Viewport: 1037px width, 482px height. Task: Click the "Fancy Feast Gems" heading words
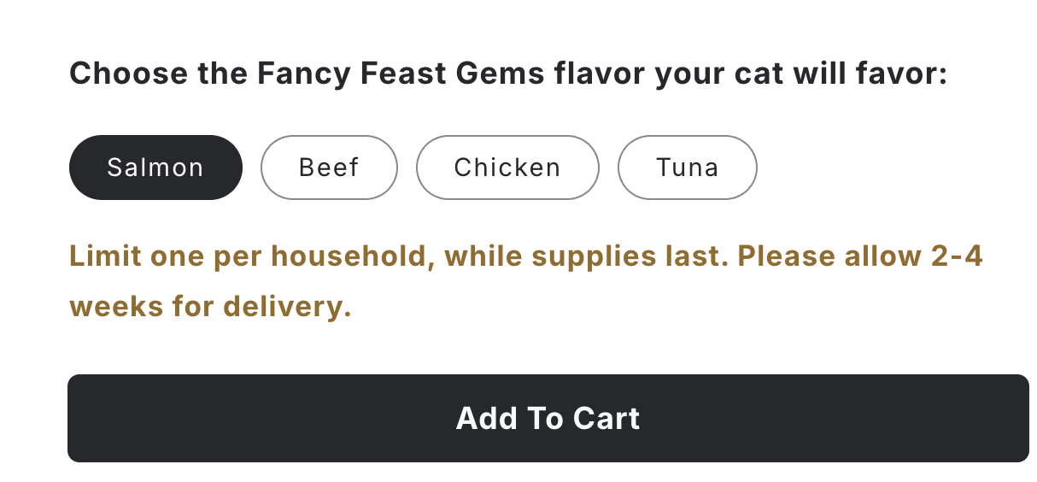tap(401, 73)
